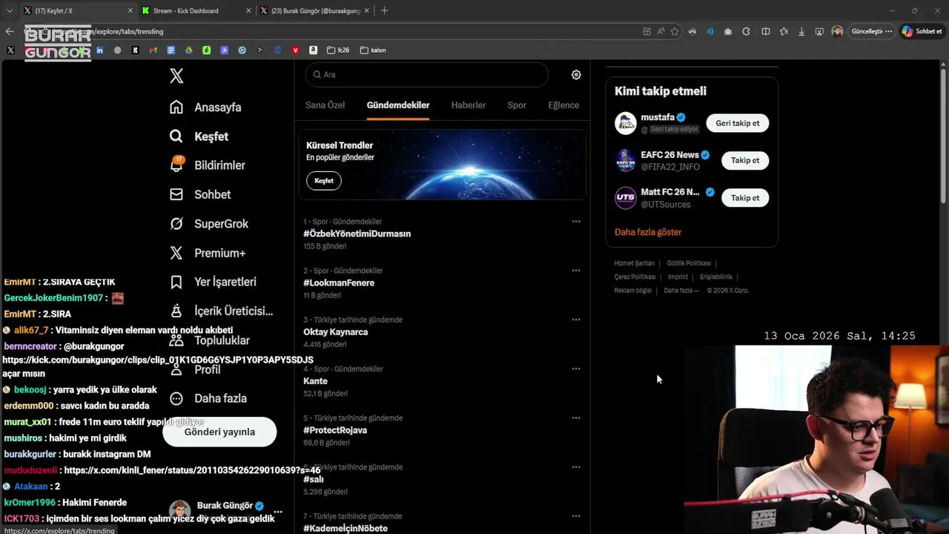949x534 pixels.
Task: Open Yer İşaretleri bookmarks
Action: (x=212, y=282)
